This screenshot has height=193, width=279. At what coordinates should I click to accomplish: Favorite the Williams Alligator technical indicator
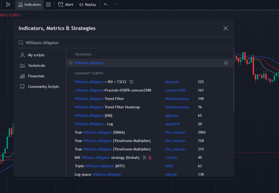point(71,63)
